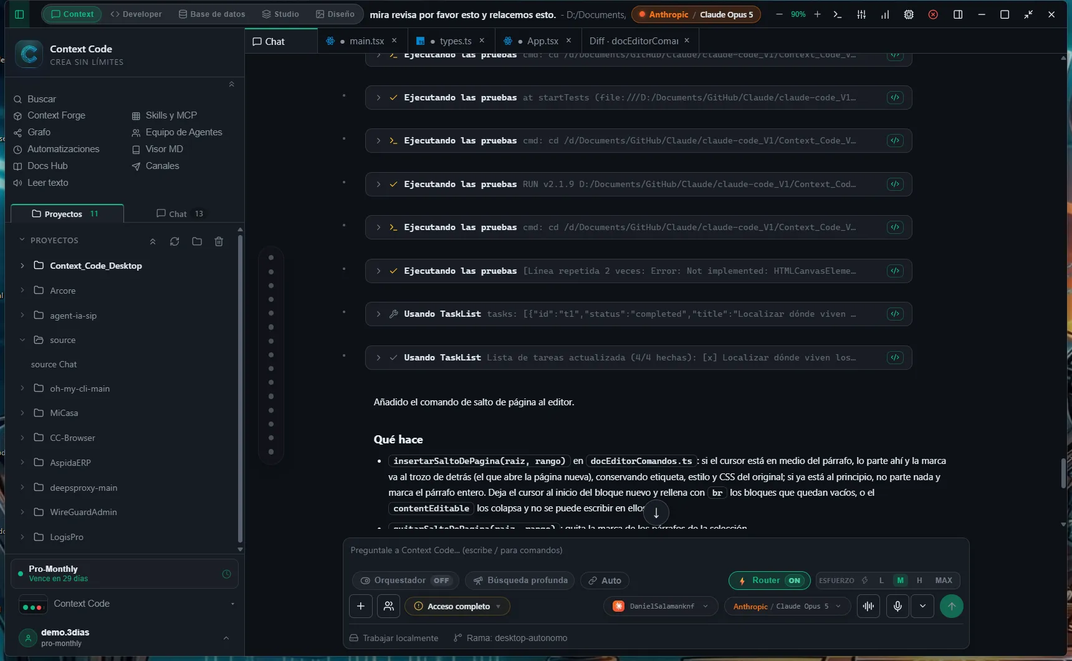
Task: View code for 'at startTests' test row
Action: point(895,97)
